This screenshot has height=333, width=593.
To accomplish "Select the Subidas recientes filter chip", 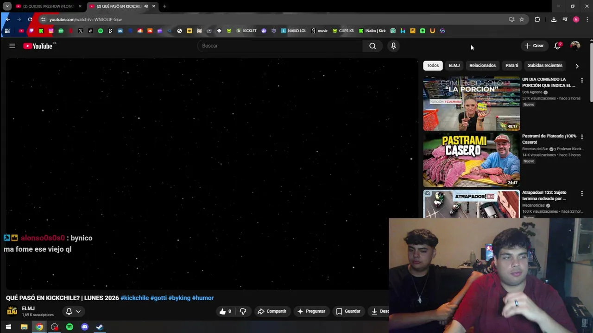I will 545,65.
